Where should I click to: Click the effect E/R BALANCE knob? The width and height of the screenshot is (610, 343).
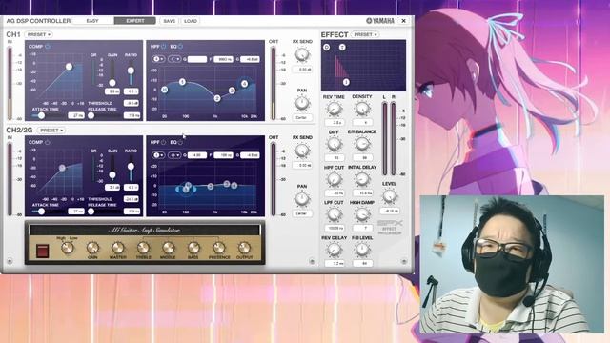coord(362,144)
